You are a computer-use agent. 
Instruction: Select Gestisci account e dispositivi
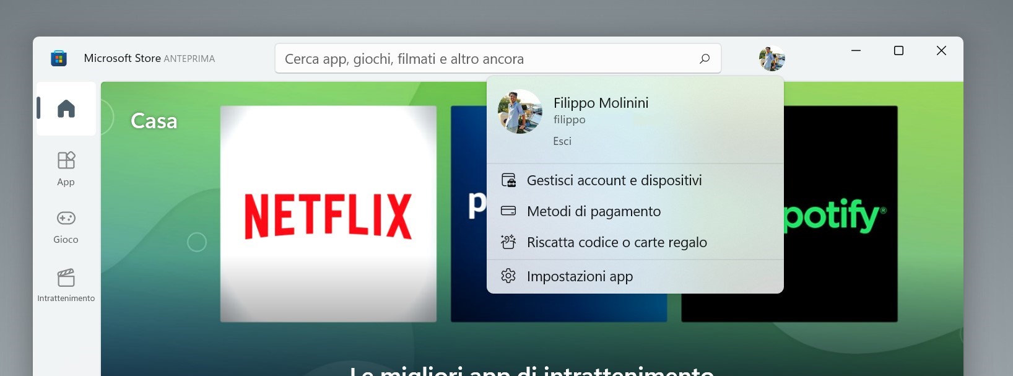coord(635,180)
